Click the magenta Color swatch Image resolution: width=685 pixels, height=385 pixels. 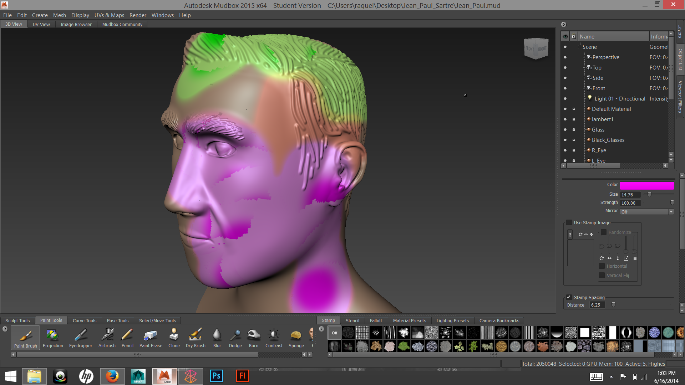pyautogui.click(x=646, y=185)
